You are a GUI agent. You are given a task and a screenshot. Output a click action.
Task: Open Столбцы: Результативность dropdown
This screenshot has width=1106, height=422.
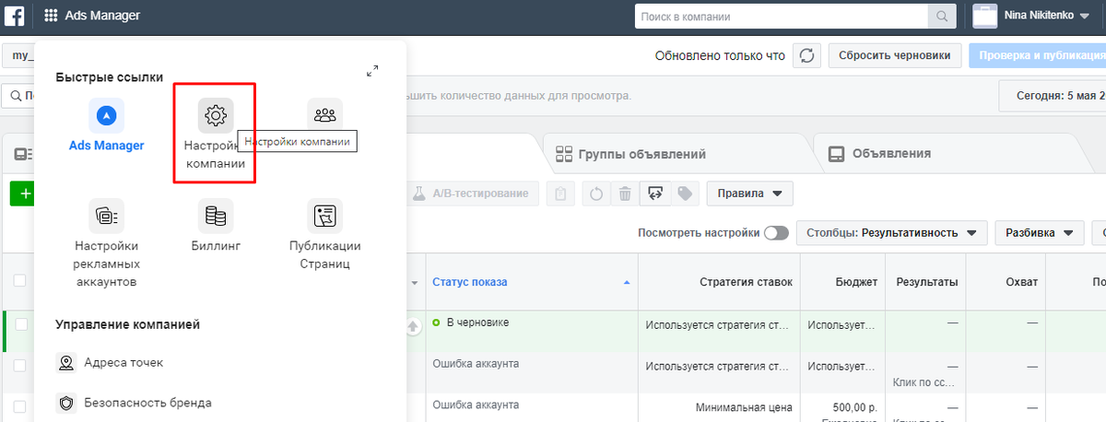(891, 233)
